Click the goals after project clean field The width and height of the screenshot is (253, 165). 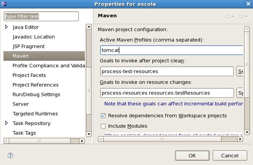(x=167, y=72)
